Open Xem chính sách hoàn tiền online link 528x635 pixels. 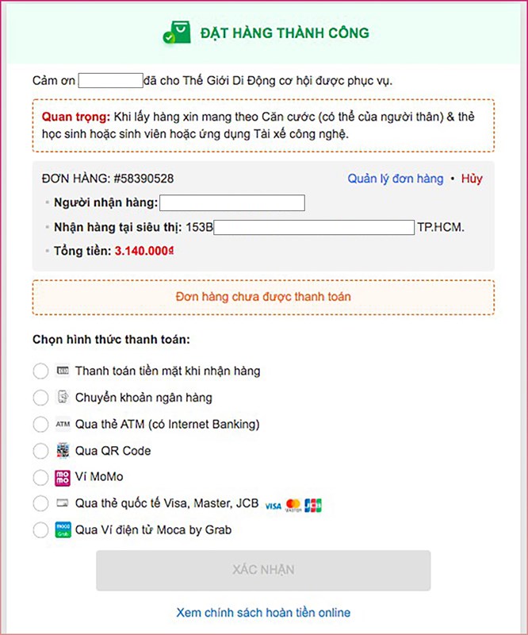point(263,613)
